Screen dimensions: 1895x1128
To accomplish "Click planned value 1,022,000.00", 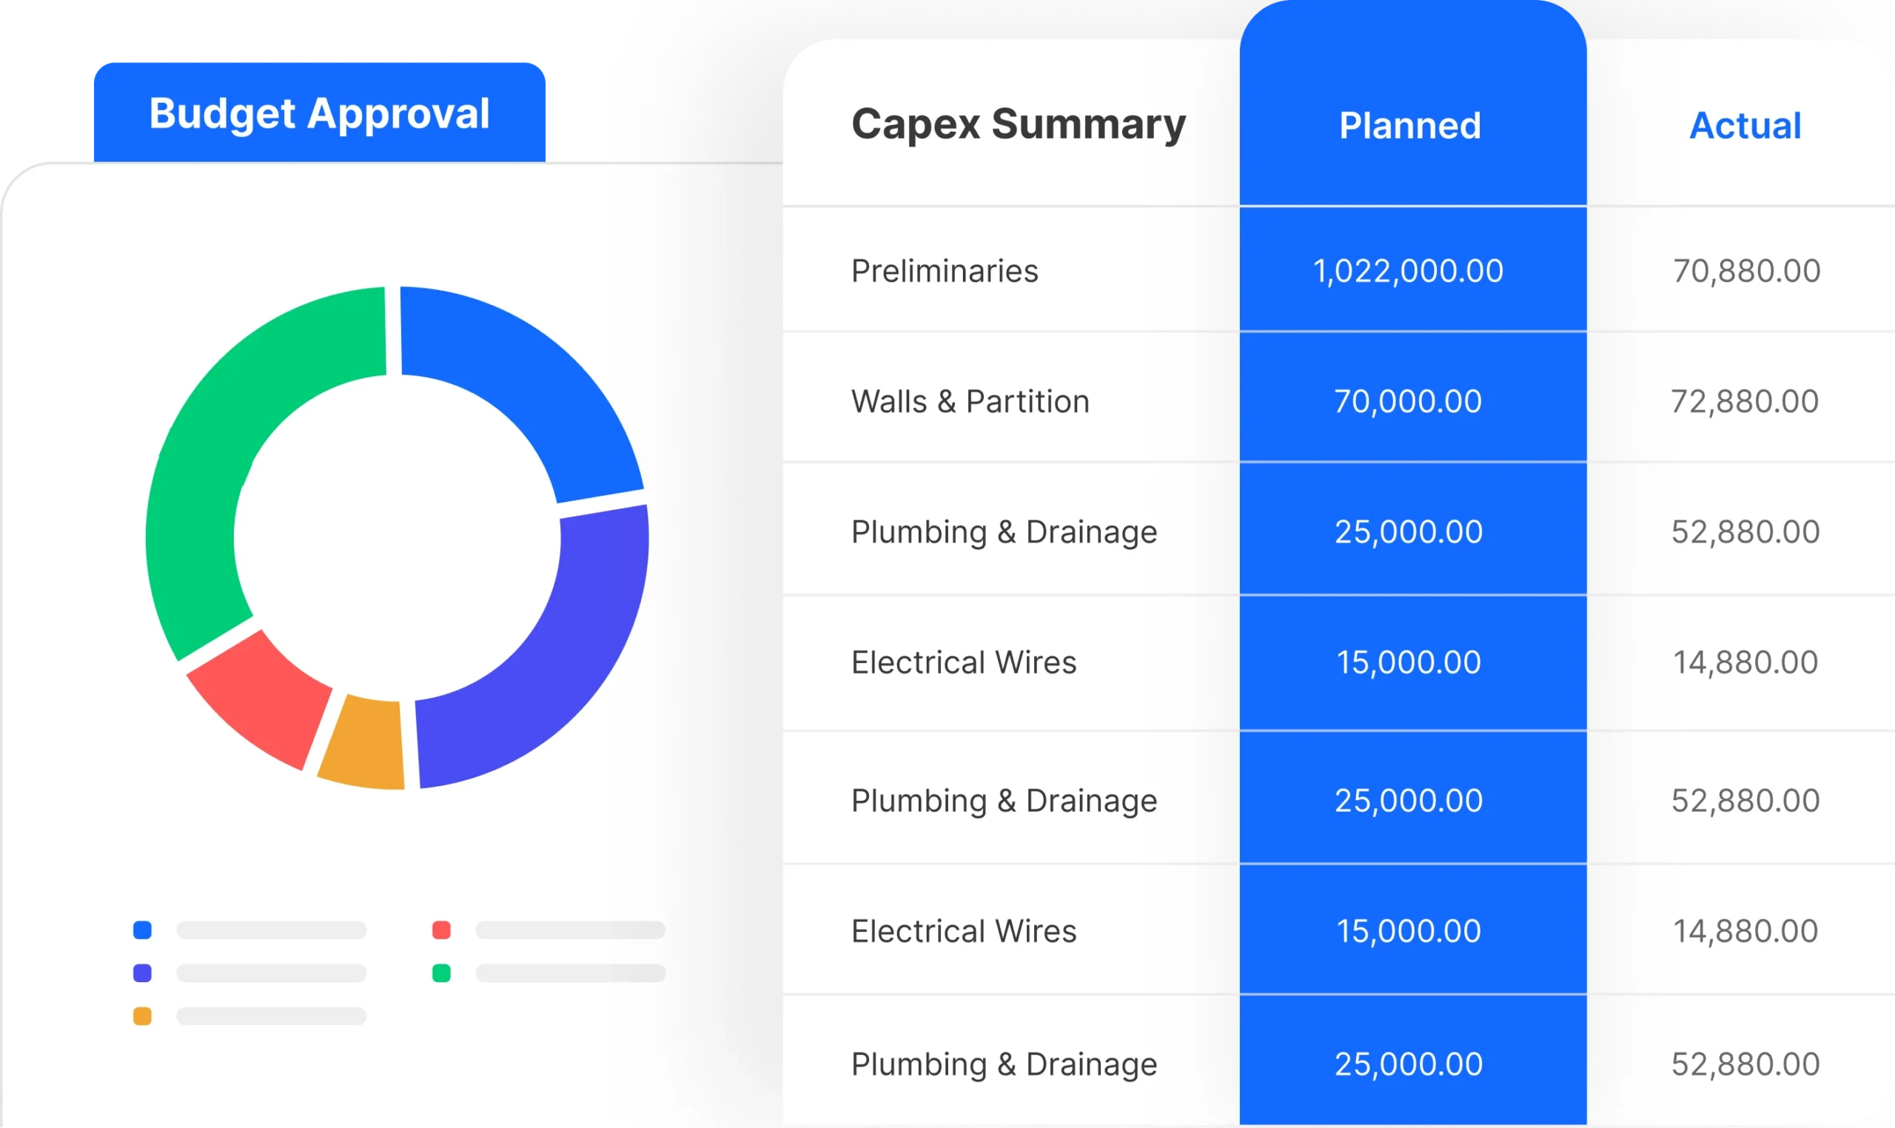I will point(1409,272).
